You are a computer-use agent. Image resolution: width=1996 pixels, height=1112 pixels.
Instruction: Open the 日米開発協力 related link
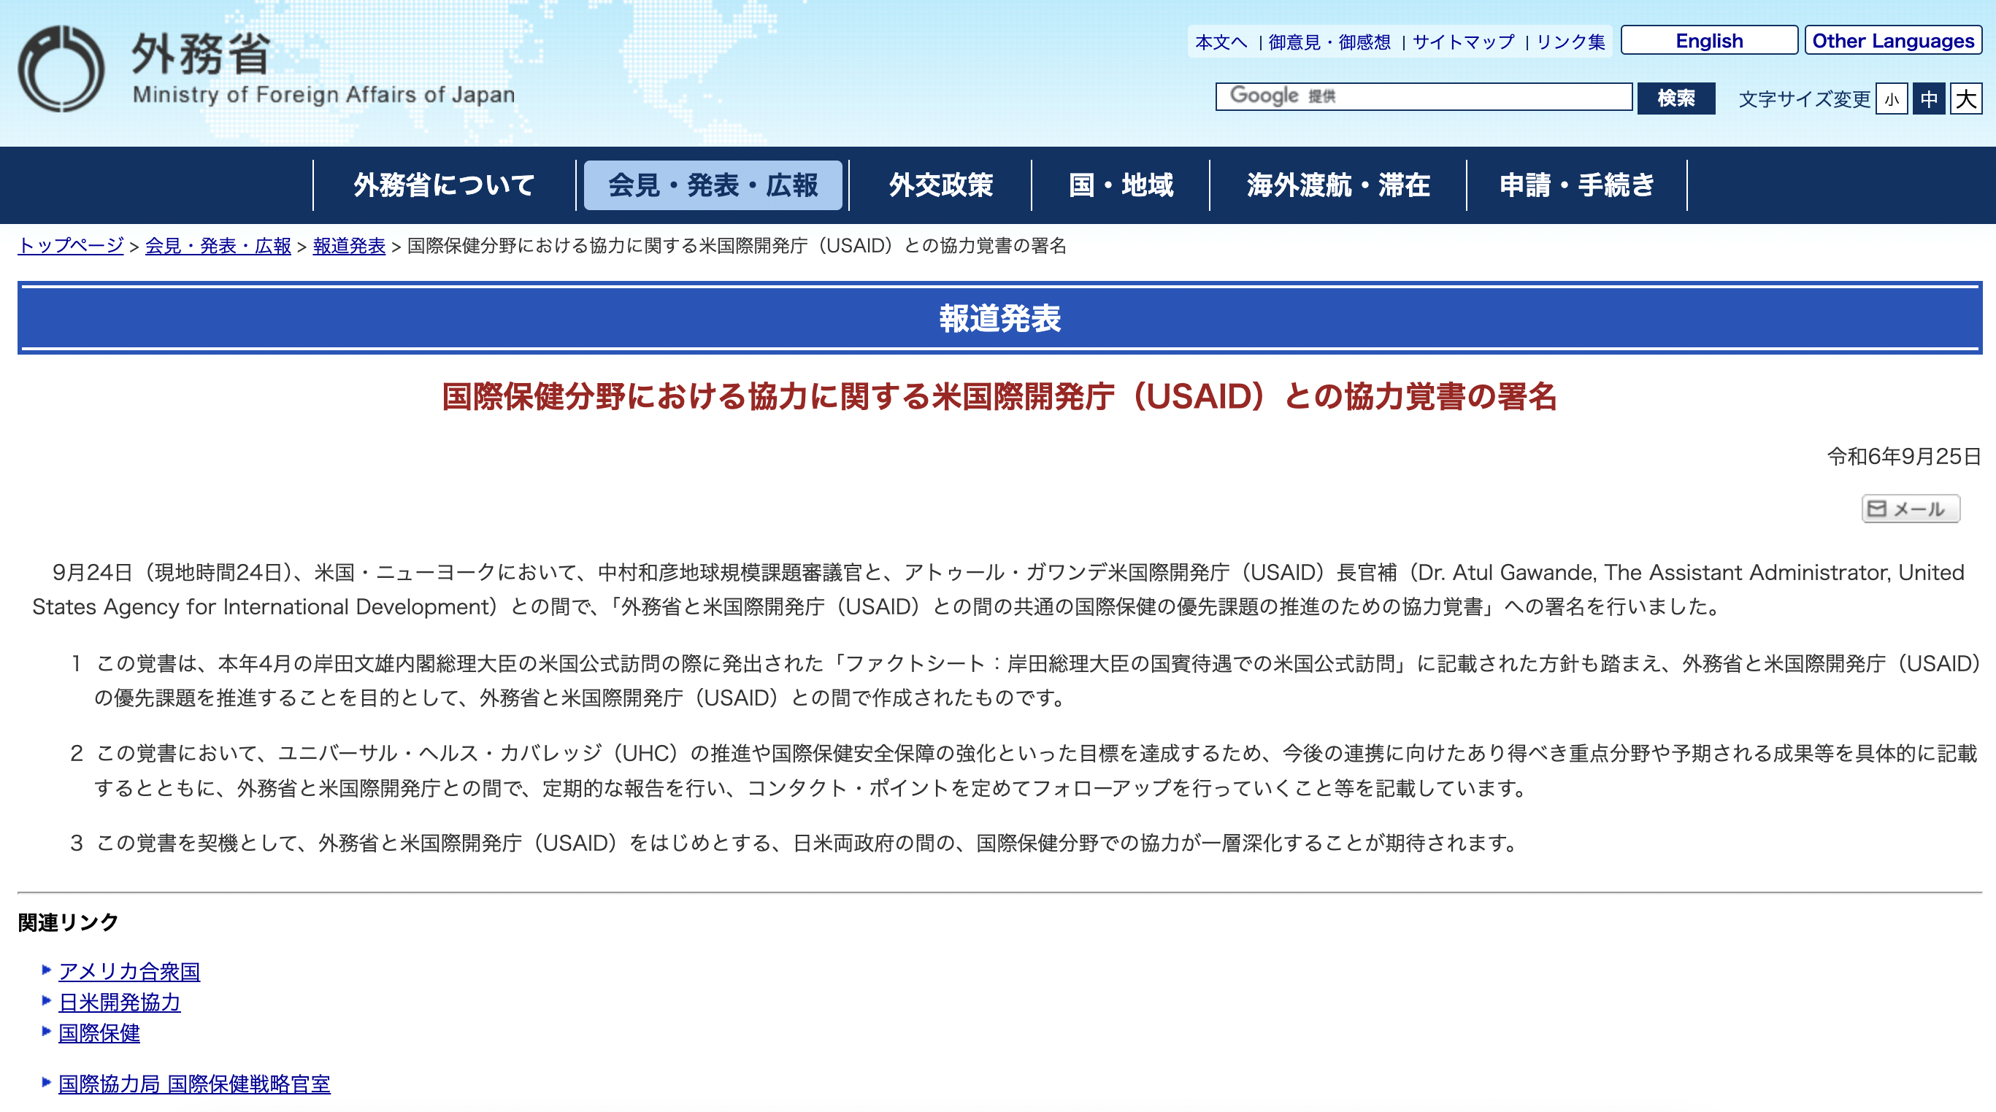pyautogui.click(x=119, y=1002)
